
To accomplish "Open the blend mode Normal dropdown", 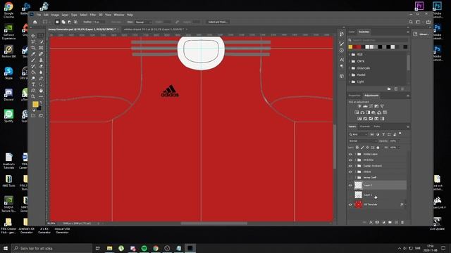I will coord(362,141).
